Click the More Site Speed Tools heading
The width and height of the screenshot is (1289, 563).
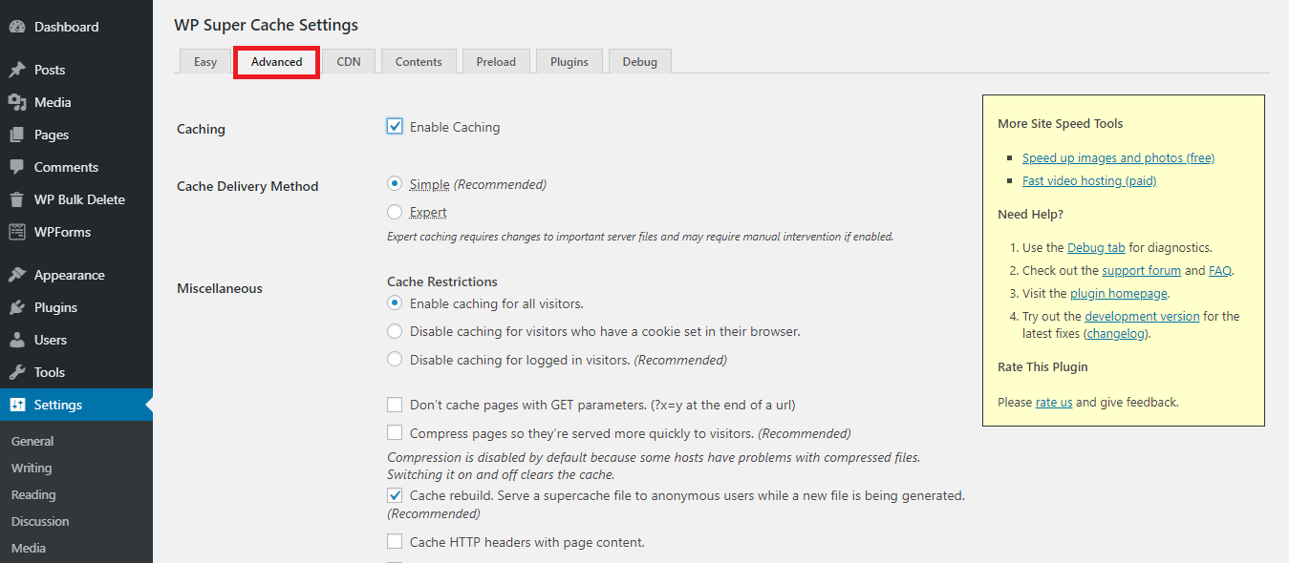tap(1061, 123)
